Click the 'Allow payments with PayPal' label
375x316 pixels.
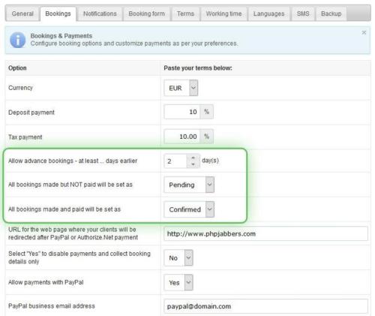(46, 282)
